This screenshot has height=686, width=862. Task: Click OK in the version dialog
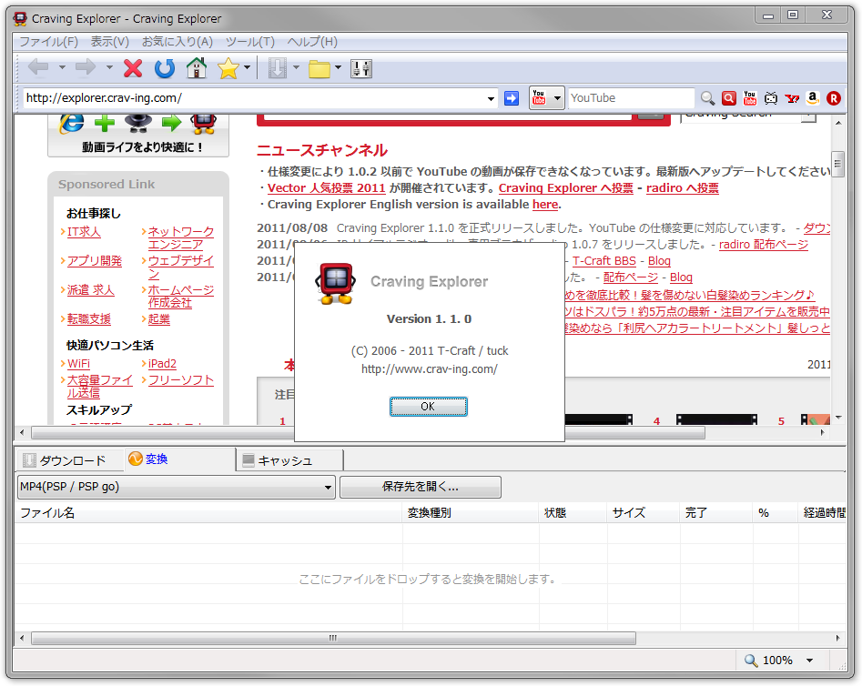pos(428,407)
